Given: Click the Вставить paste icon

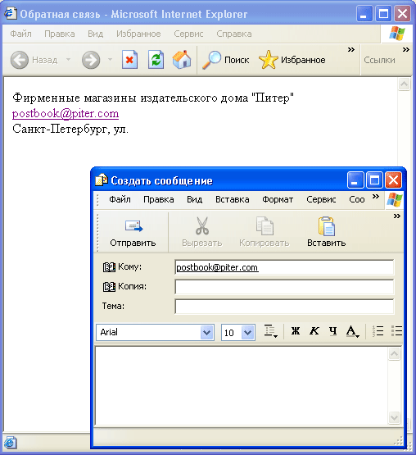Looking at the screenshot, I should 327,225.
